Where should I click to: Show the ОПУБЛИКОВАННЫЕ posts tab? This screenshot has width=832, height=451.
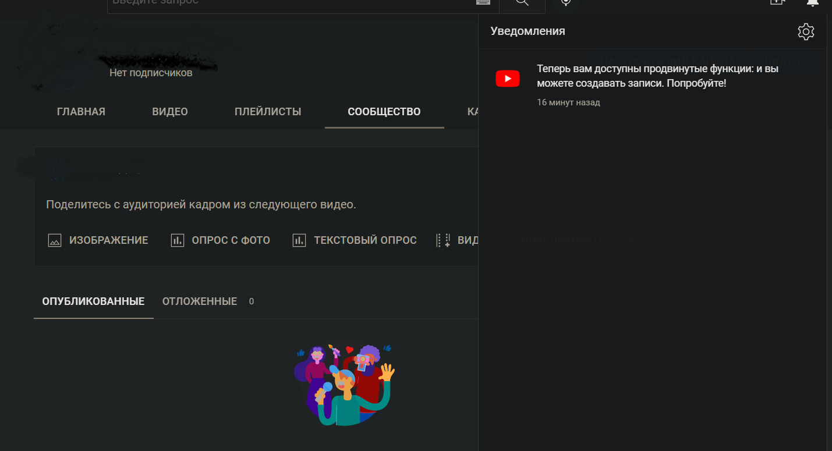coord(93,301)
